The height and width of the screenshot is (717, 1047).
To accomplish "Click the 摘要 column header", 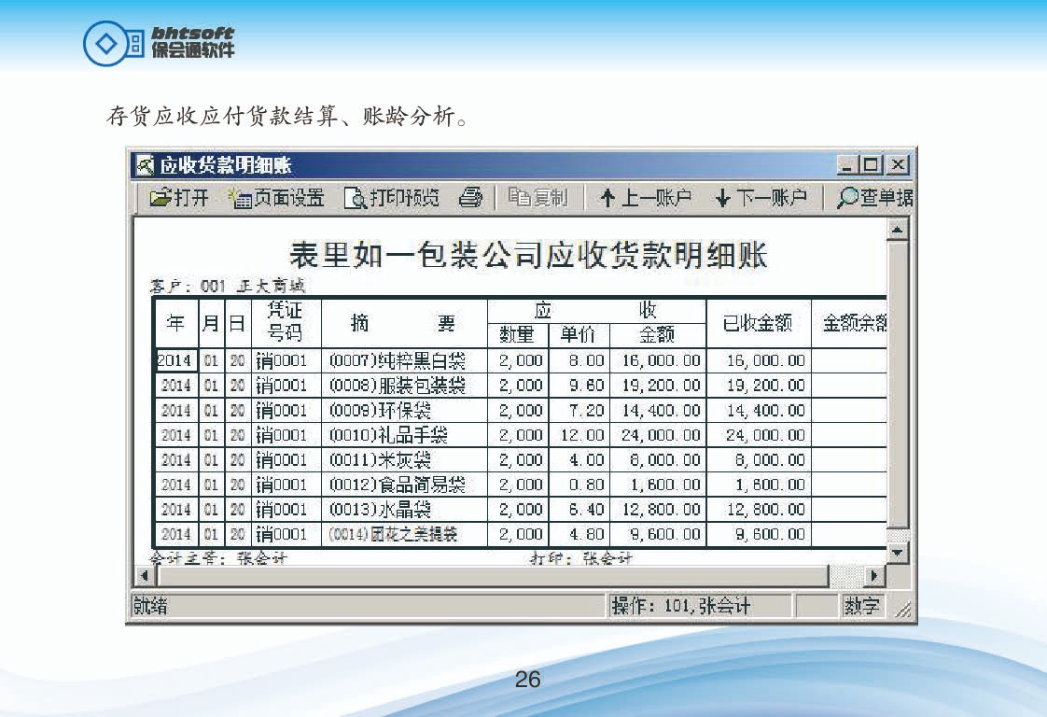I will pyautogui.click(x=403, y=323).
